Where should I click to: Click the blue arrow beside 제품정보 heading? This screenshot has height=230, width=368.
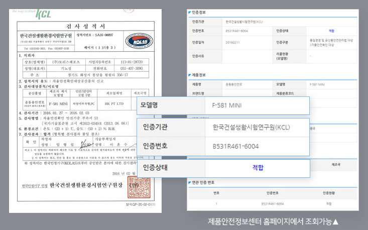tap(190, 75)
